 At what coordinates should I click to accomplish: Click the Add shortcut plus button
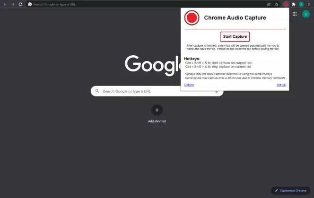point(157,110)
